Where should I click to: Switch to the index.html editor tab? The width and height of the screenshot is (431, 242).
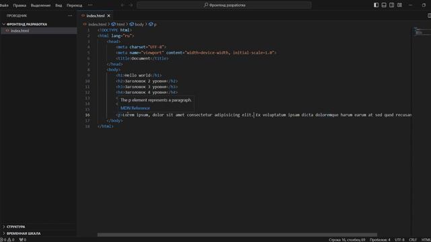pos(96,15)
